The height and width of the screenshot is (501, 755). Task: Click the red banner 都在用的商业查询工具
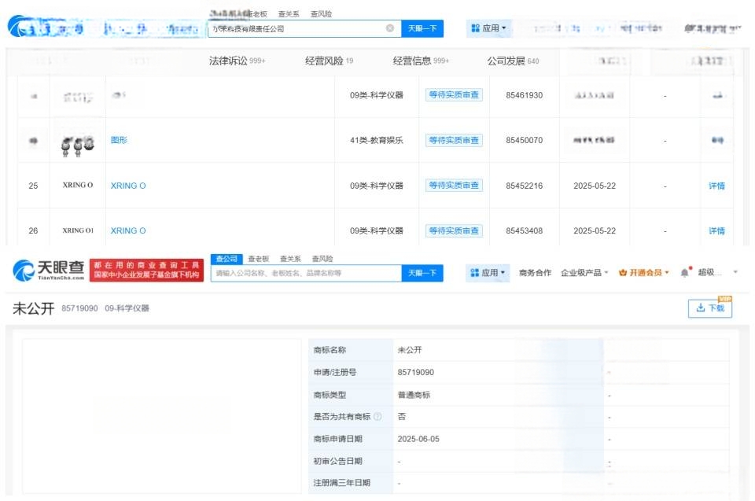[x=146, y=270]
